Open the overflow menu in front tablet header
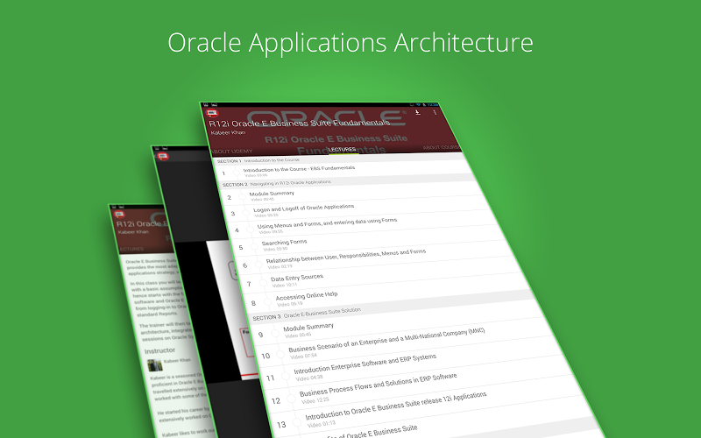701x438 pixels. tap(435, 113)
